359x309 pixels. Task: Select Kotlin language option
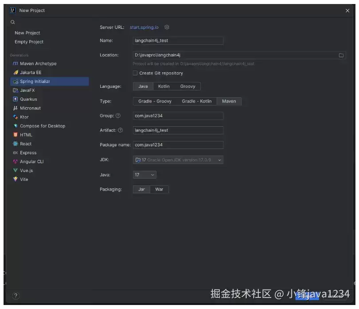pos(164,86)
